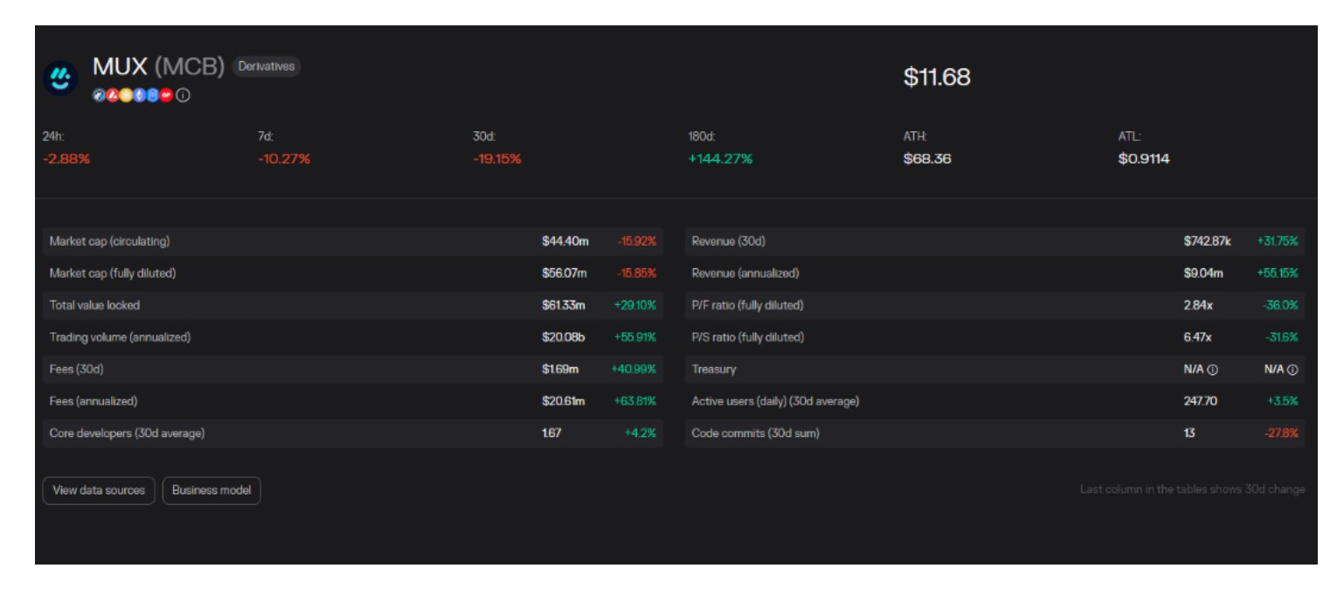This screenshot has height=589, width=1337.
Task: Click the 247.70 active users value
Action: click(1201, 401)
